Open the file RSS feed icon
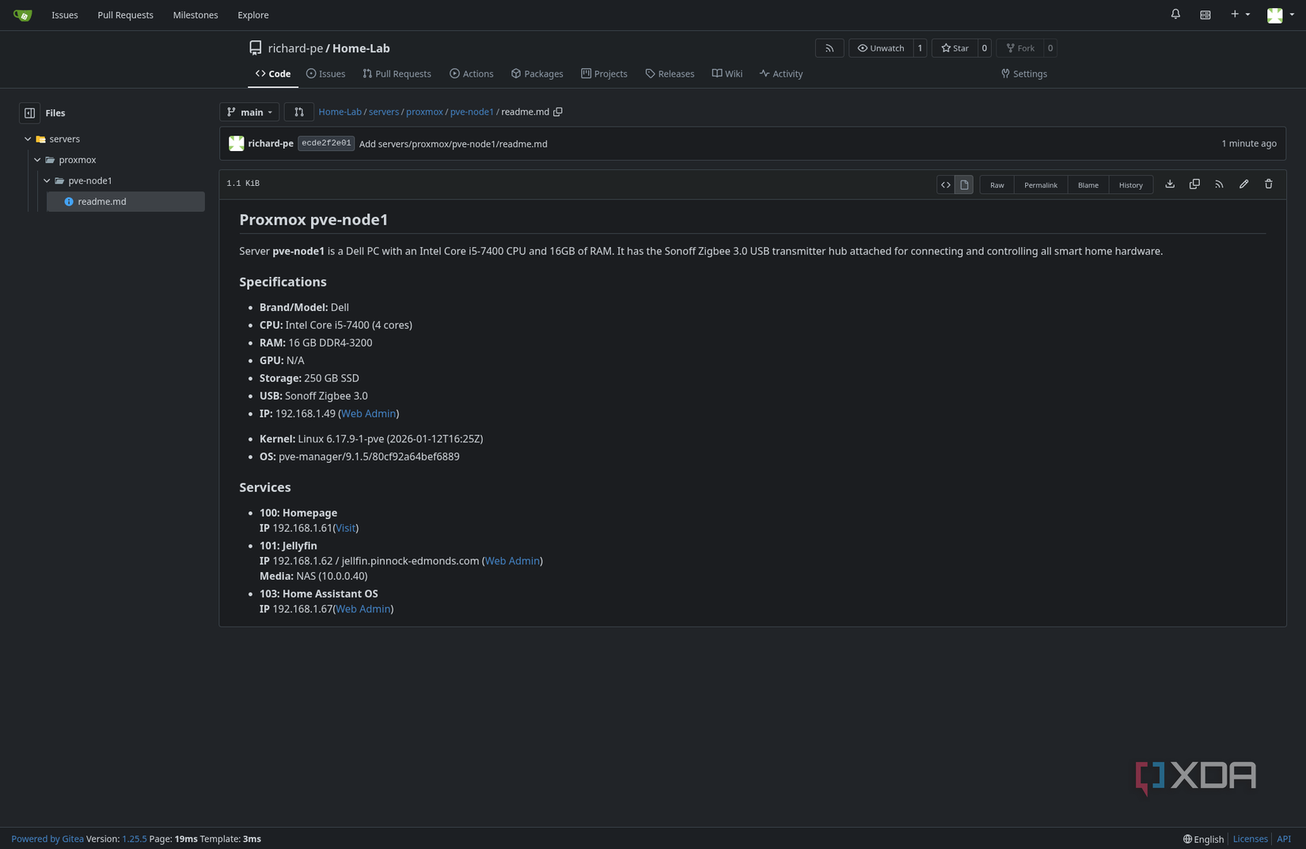1306x849 pixels. (x=1219, y=184)
